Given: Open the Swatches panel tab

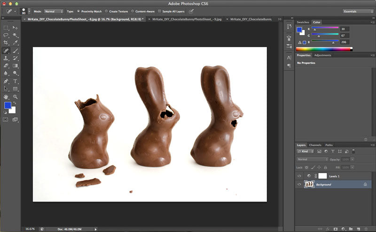Looking at the screenshot, I should (x=303, y=22).
